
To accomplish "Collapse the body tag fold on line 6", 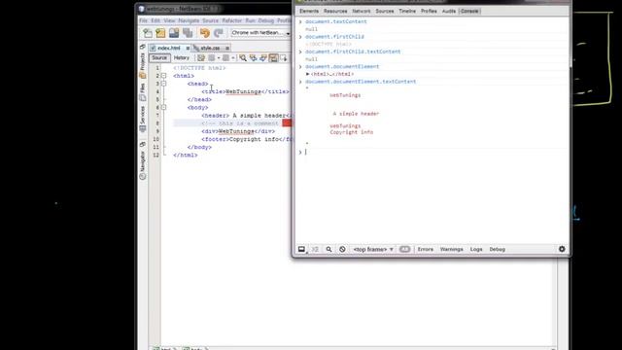I will 163,108.
